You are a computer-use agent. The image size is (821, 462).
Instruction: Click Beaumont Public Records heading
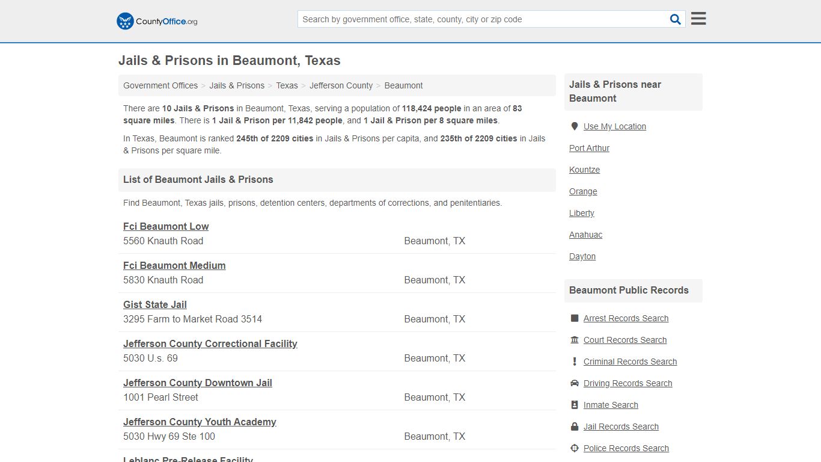629,290
